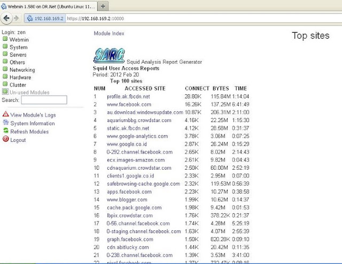
Task: Open ecx.images-amazon.com site link
Action: tap(136, 160)
